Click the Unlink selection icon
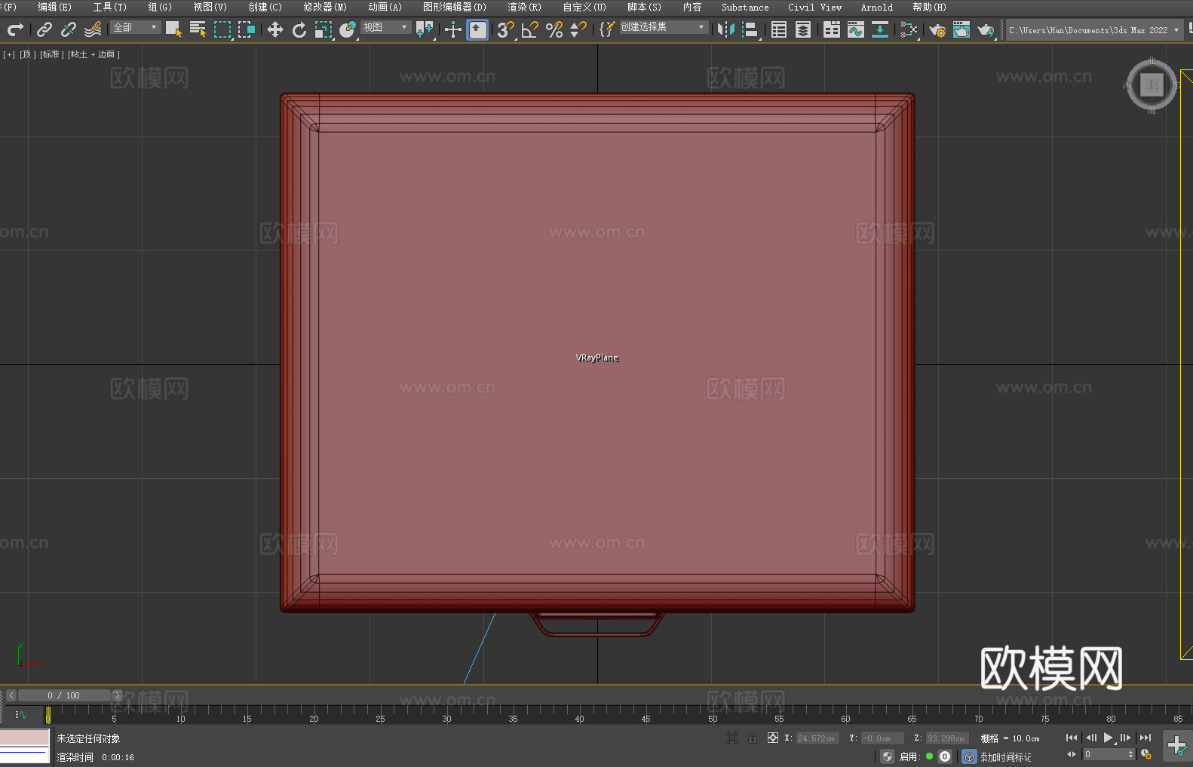 pyautogui.click(x=69, y=29)
